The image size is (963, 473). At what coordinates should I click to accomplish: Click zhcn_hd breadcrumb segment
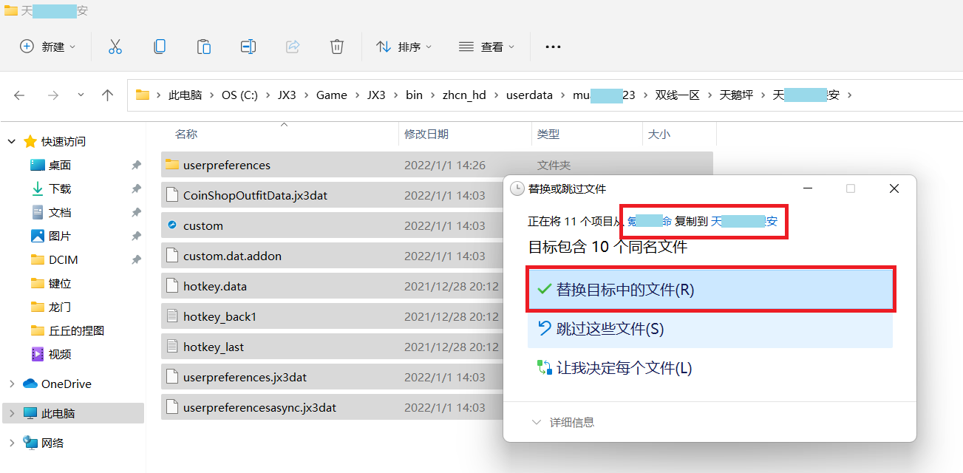464,95
